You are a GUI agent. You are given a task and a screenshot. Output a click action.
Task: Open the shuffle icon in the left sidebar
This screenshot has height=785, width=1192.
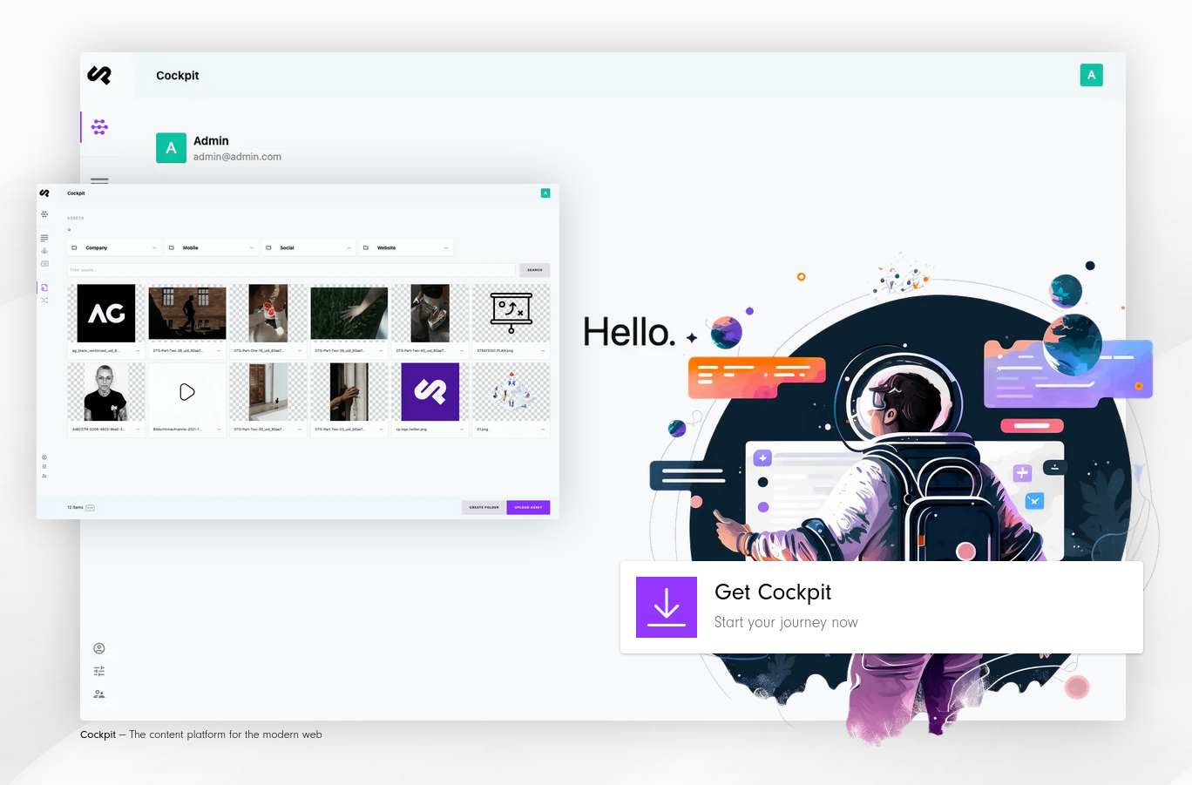tap(44, 300)
